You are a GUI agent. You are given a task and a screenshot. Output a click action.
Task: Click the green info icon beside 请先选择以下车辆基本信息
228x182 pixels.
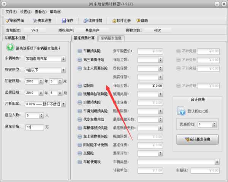click(9, 48)
